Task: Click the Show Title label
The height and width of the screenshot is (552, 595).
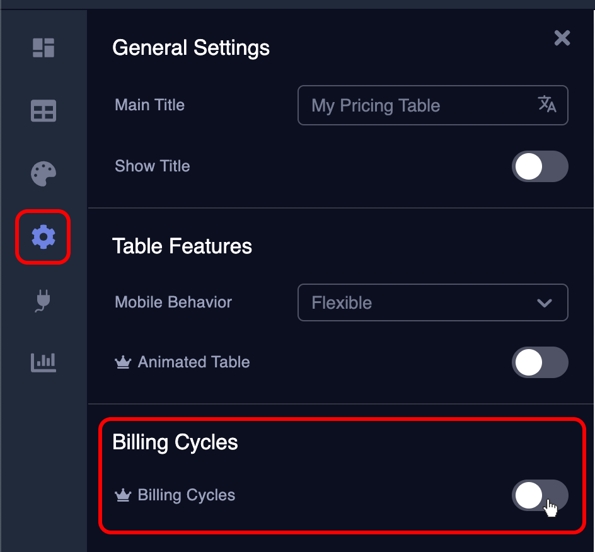Action: point(153,166)
